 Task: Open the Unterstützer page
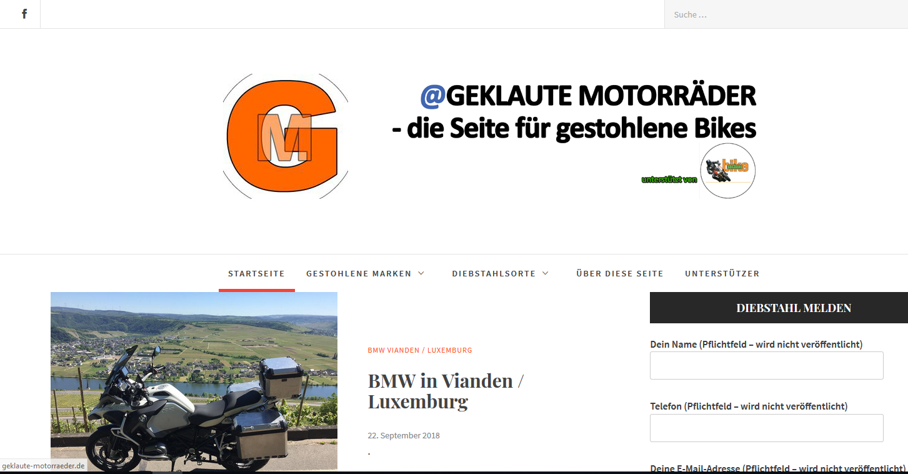pos(722,273)
